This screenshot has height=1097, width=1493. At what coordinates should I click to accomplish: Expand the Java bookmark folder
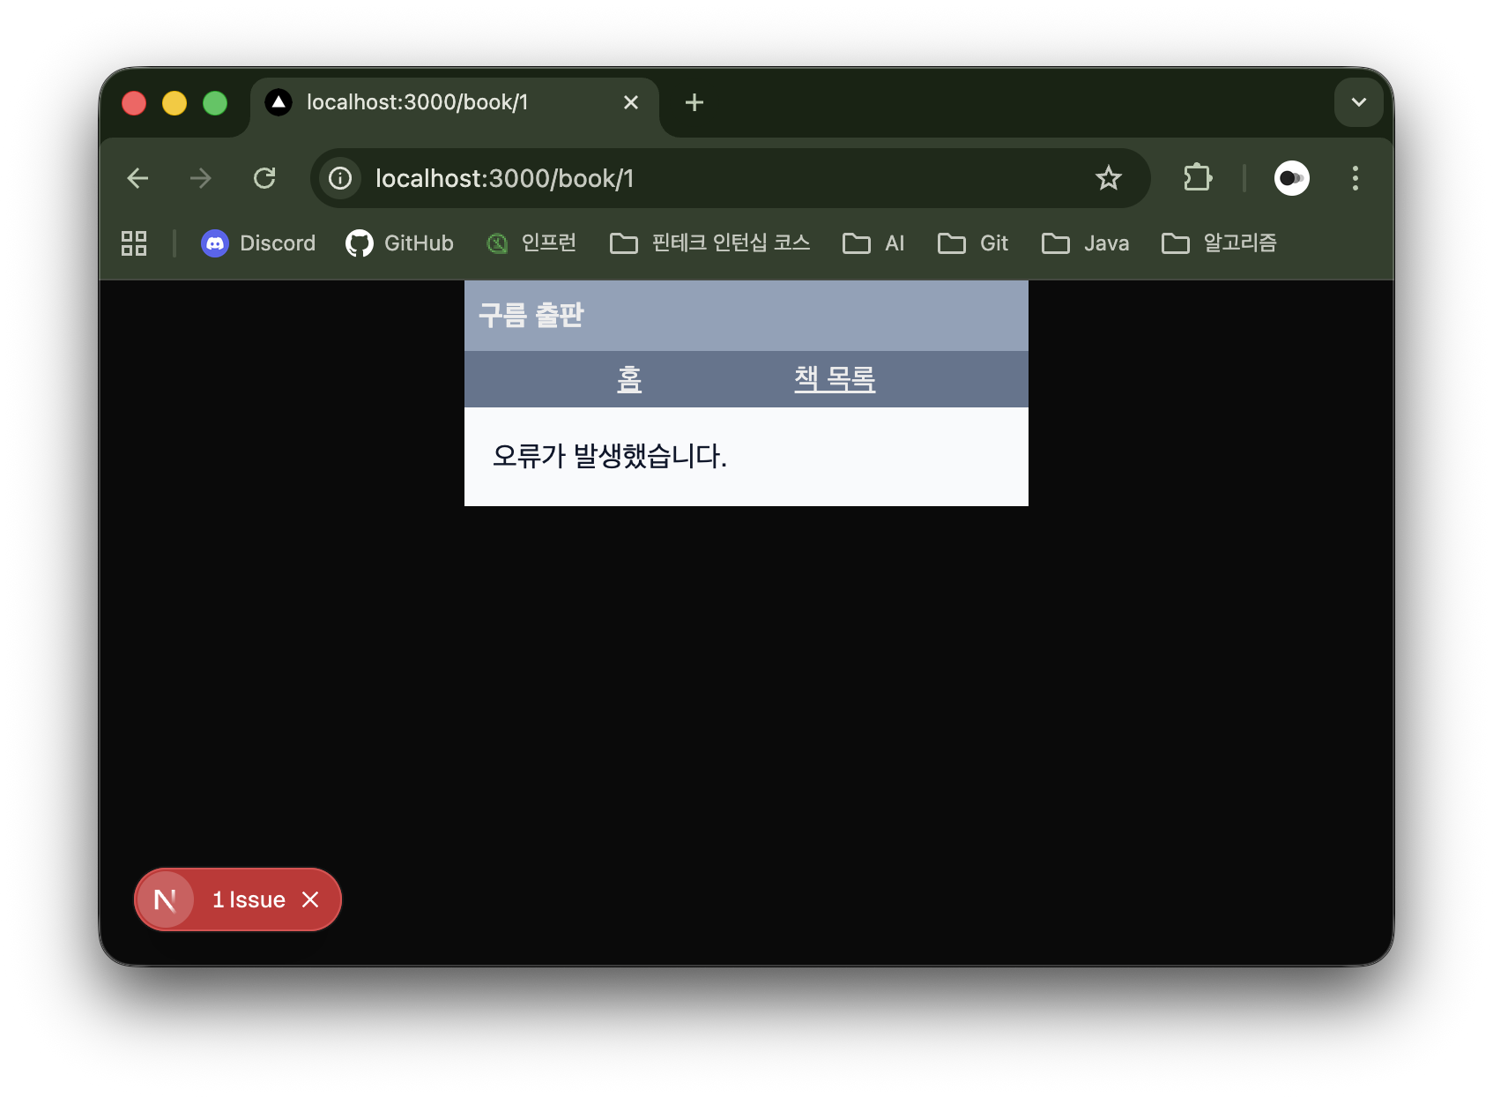(x=1085, y=243)
